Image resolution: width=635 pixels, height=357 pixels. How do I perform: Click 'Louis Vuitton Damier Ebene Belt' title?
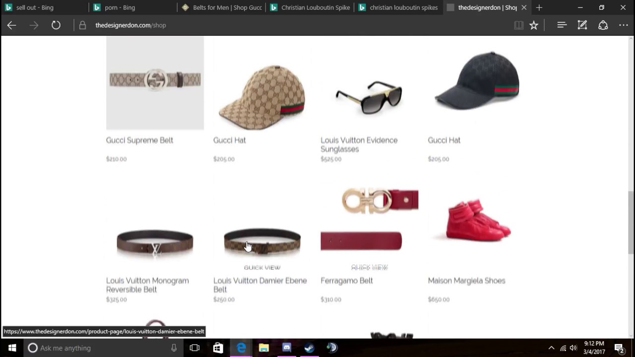(x=260, y=285)
